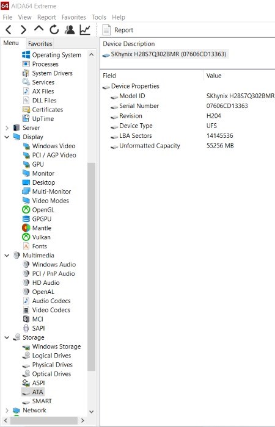This screenshot has height=427, width=275.
Task: Select Multi-Monitor item
Action: coord(46,192)
